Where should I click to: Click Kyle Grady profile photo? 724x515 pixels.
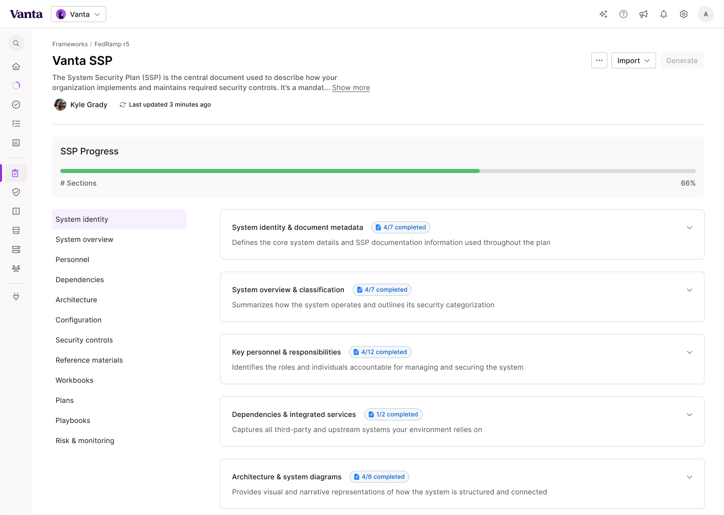point(60,105)
